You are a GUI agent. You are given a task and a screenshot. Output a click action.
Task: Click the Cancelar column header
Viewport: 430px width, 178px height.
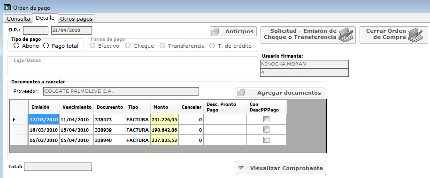point(191,107)
